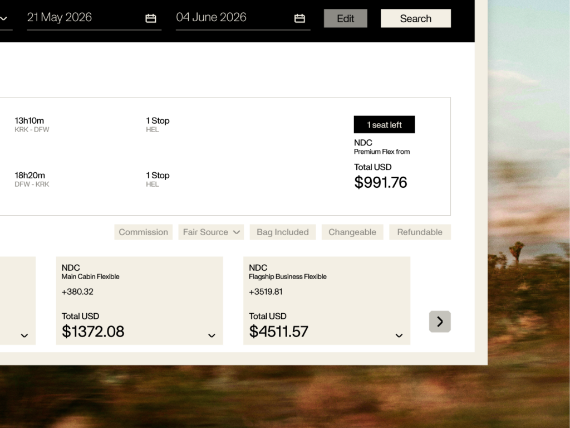Image resolution: width=570 pixels, height=428 pixels.
Task: Select the 21 May 2026 departure date field
Action: coord(94,18)
